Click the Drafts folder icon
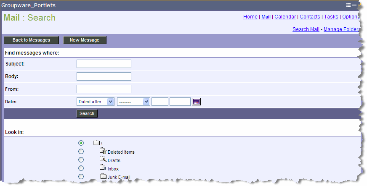 (103, 160)
